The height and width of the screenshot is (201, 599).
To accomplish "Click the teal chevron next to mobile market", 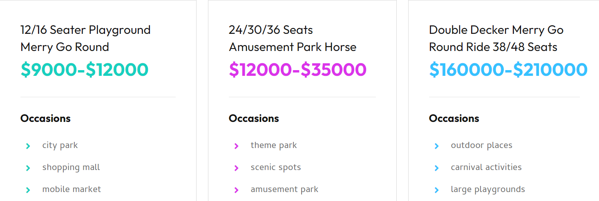I will point(28,190).
